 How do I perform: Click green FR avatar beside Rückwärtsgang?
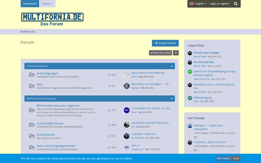pyautogui.click(x=190, y=98)
